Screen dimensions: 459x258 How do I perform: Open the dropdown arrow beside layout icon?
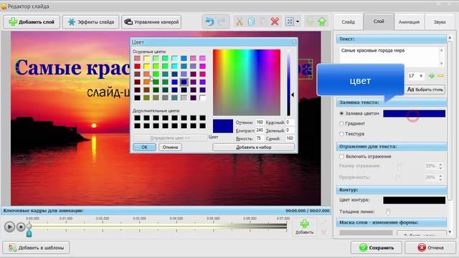coord(298,21)
